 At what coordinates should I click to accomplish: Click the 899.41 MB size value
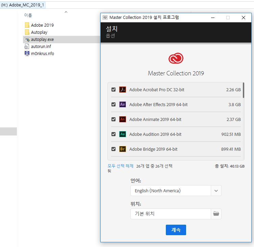(x=231, y=149)
